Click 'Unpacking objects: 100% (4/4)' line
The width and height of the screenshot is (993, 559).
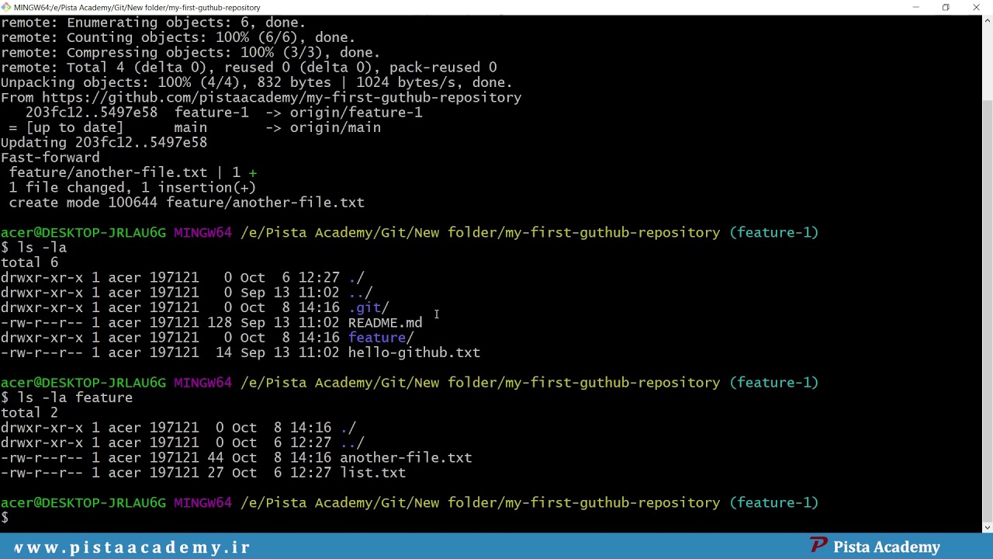coord(256,82)
